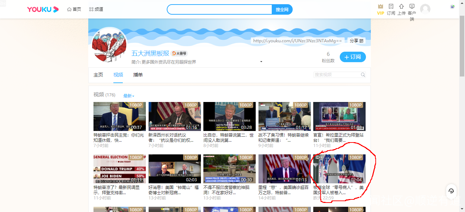
Task: Open the 01:13 Trump flag video thumbnail
Action: point(284,169)
